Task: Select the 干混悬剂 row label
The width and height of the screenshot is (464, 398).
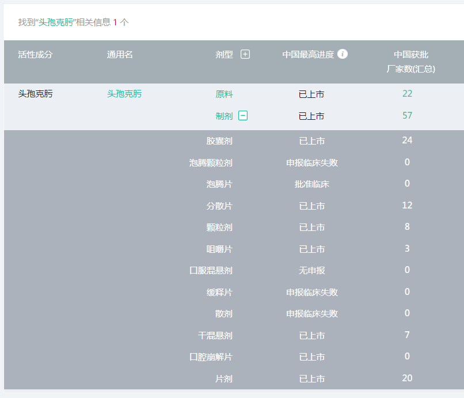Action: coord(215,336)
